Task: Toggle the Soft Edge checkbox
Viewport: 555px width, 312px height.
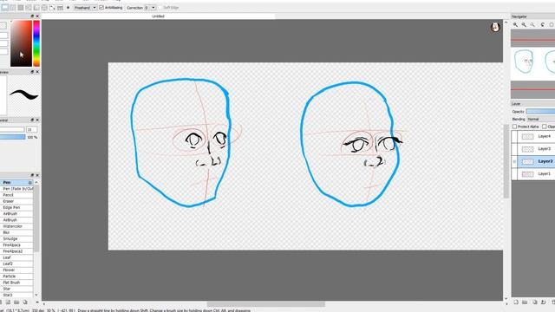Action: [x=160, y=8]
